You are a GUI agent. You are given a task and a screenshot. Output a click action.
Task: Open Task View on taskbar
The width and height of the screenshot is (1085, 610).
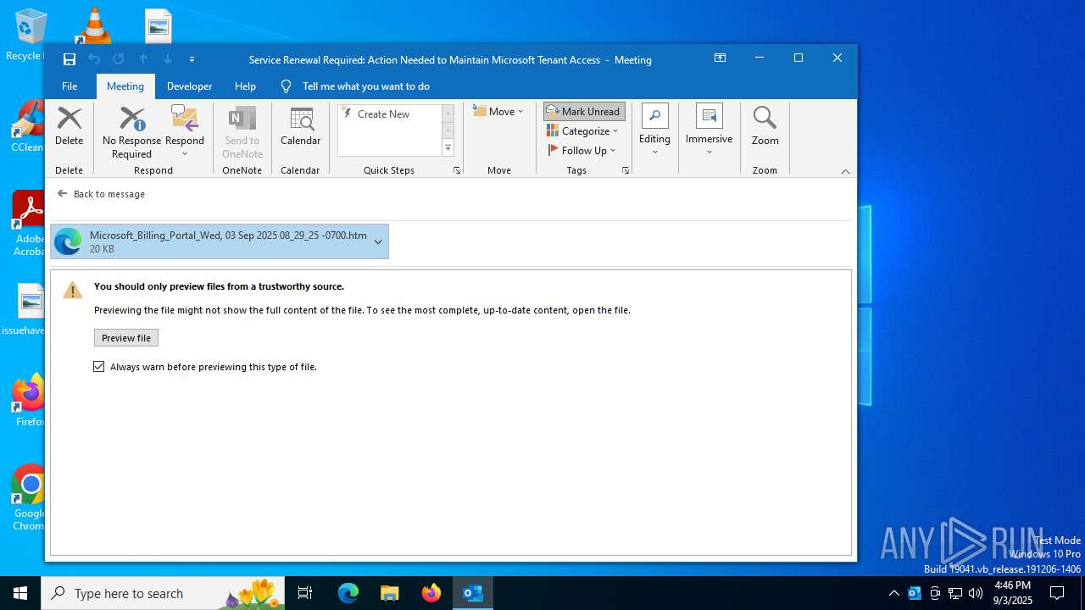click(305, 593)
